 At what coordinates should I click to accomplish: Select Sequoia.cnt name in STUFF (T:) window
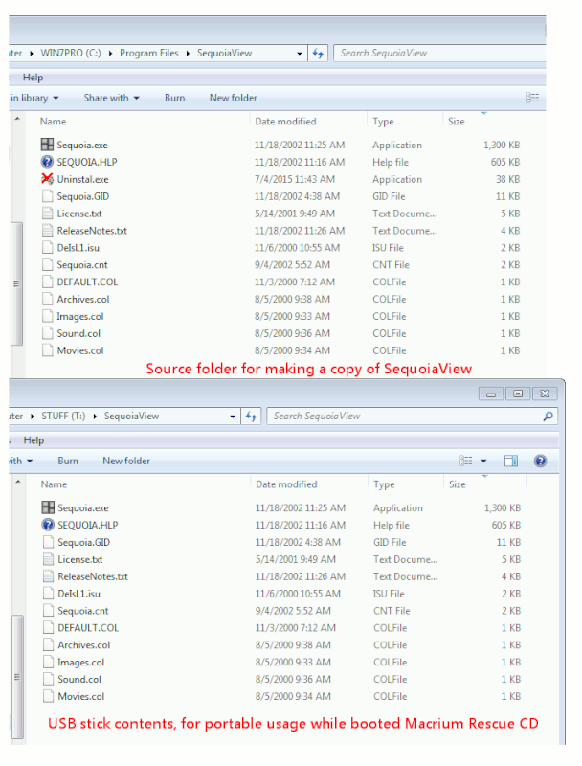[x=83, y=611]
